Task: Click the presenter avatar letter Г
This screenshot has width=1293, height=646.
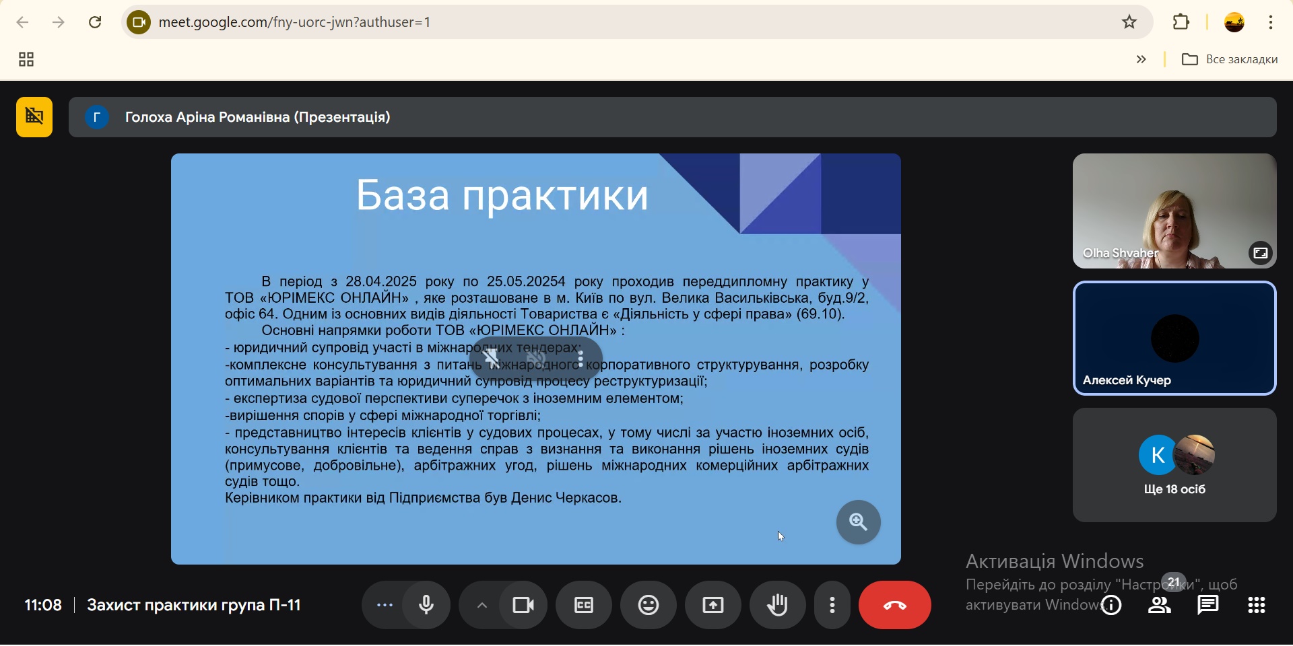Action: coord(97,118)
